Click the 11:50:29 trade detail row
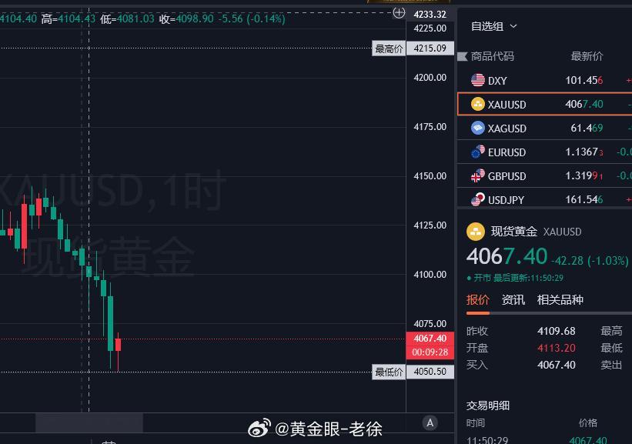 click(x=544, y=440)
